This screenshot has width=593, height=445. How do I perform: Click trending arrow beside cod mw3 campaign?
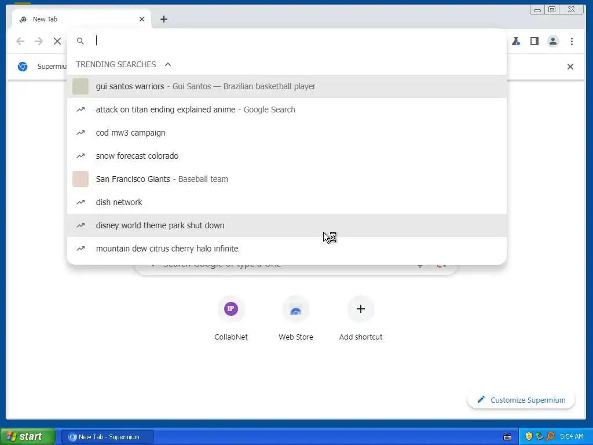click(80, 133)
